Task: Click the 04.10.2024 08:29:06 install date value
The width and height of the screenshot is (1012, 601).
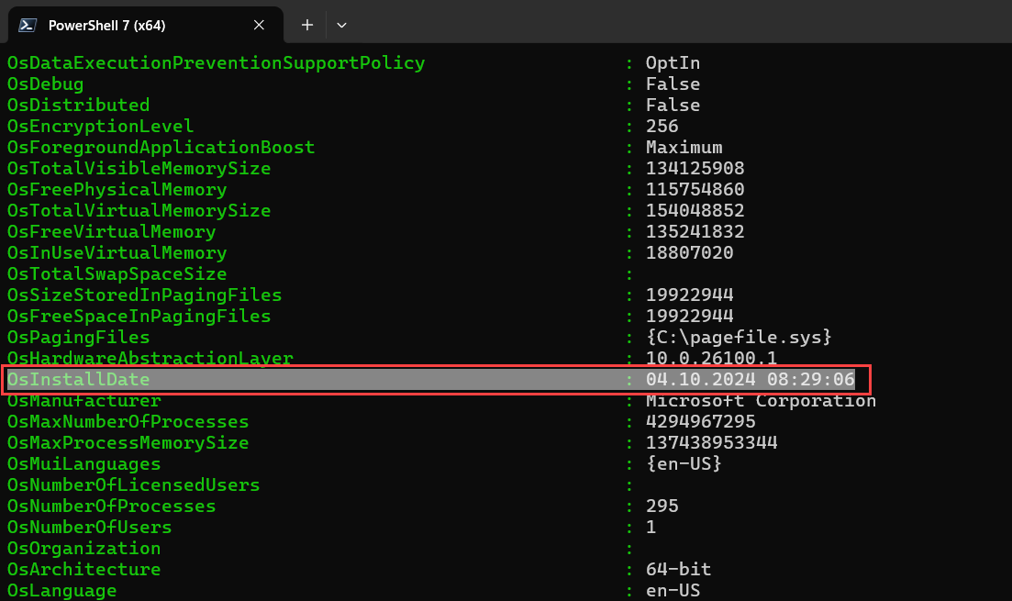Action: pos(750,380)
